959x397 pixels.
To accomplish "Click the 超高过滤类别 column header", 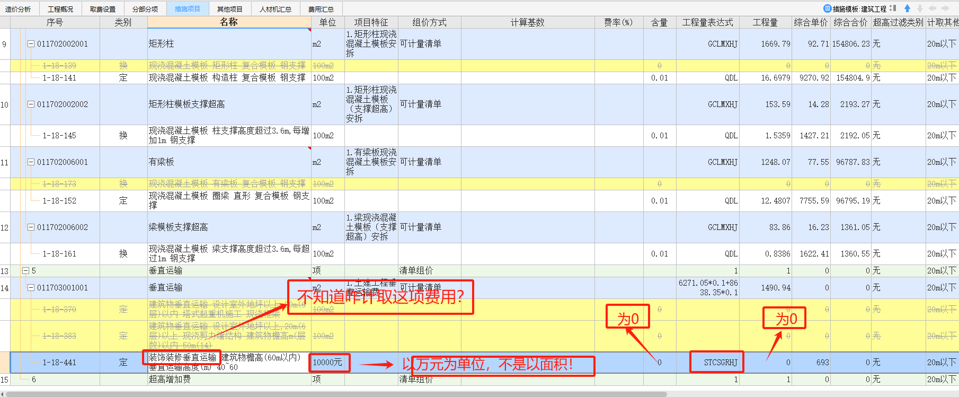I will (x=899, y=22).
